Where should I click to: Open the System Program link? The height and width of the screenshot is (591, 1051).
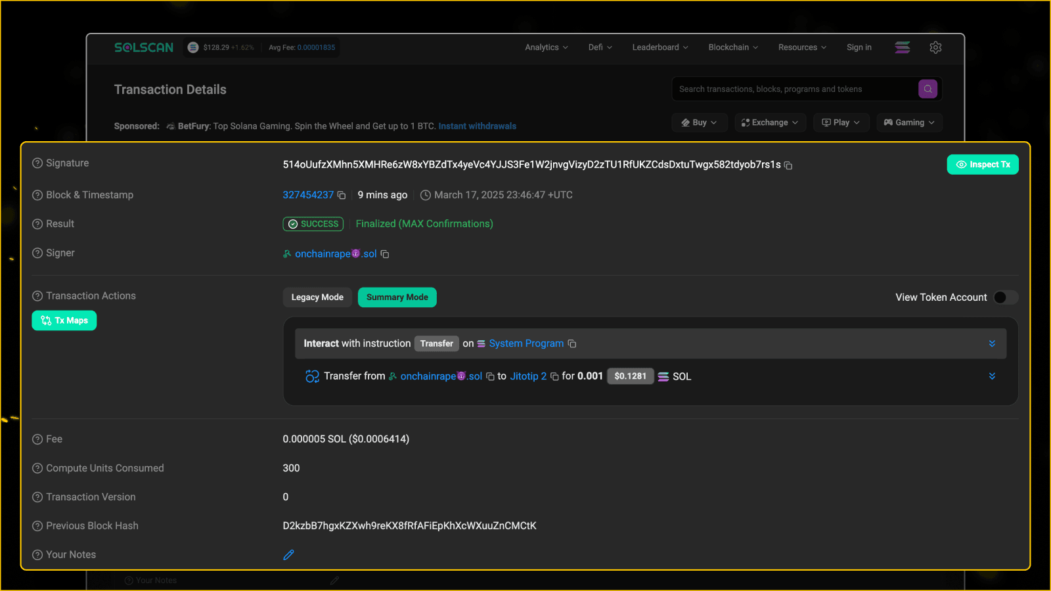[x=526, y=343]
